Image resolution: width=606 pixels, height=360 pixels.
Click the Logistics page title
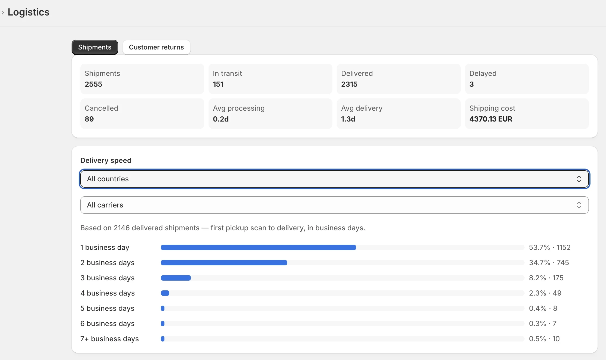click(x=29, y=12)
